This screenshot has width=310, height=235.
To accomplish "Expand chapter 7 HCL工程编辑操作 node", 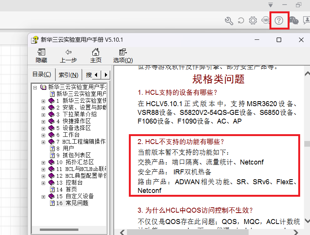I will point(43,142).
